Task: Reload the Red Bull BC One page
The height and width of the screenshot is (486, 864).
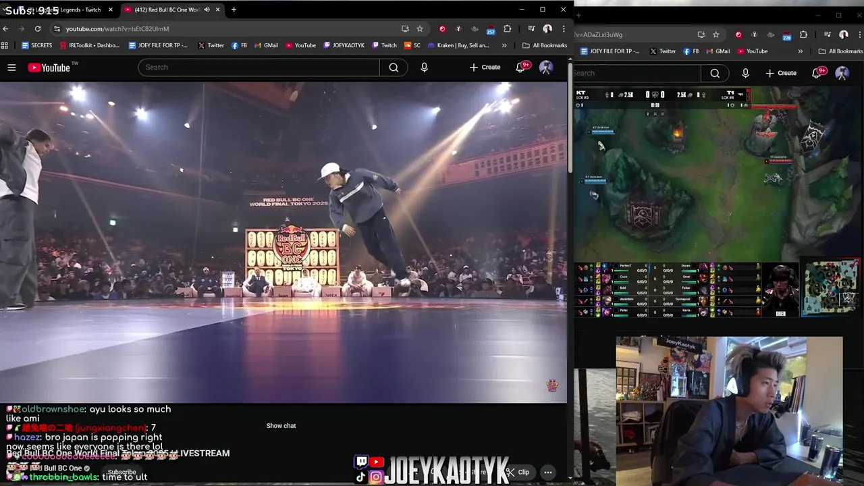Action: click(x=38, y=28)
